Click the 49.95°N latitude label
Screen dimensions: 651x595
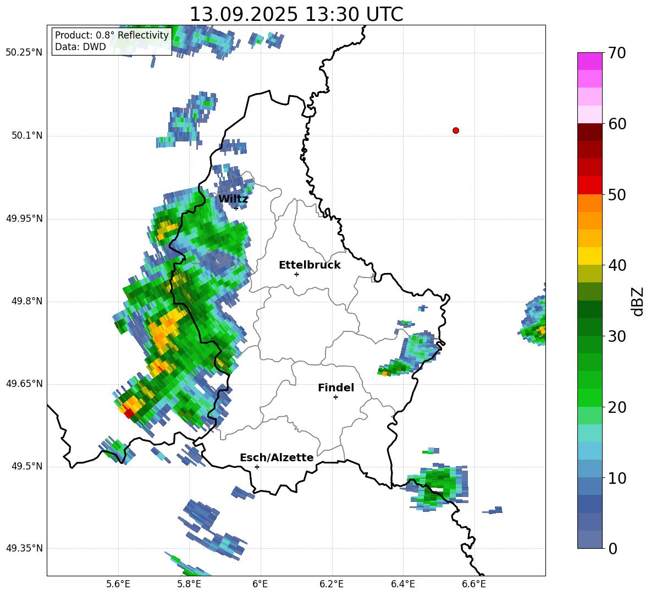pos(24,219)
